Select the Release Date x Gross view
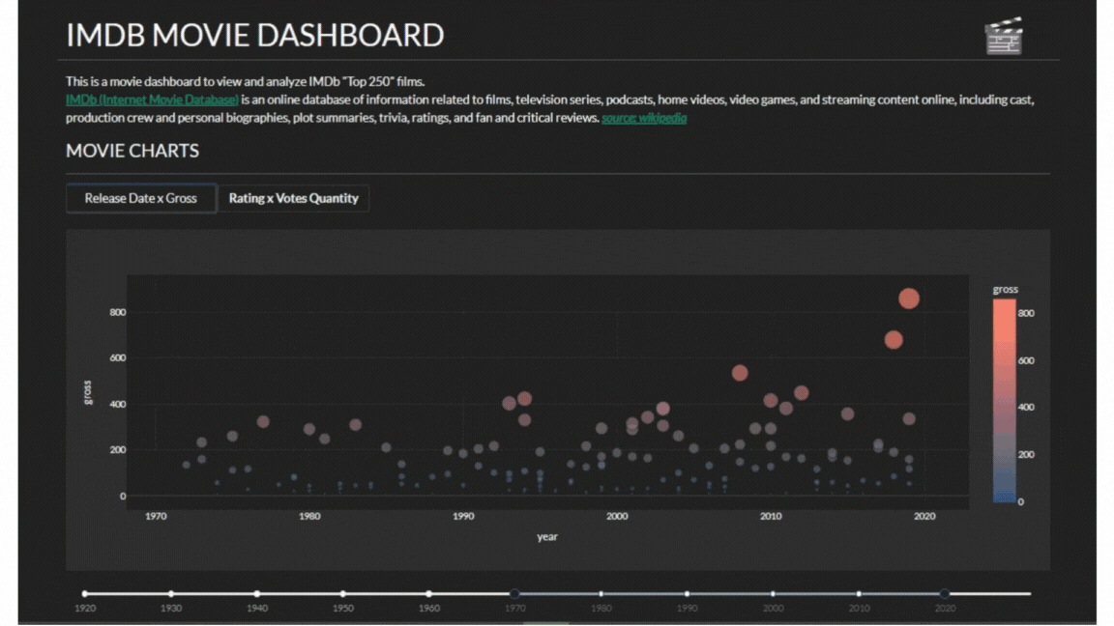 140,198
